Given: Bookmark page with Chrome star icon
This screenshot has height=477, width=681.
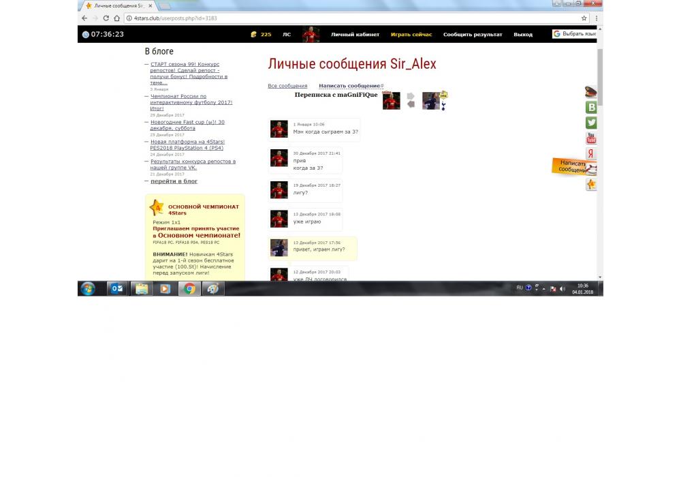Looking at the screenshot, I should coord(584,18).
